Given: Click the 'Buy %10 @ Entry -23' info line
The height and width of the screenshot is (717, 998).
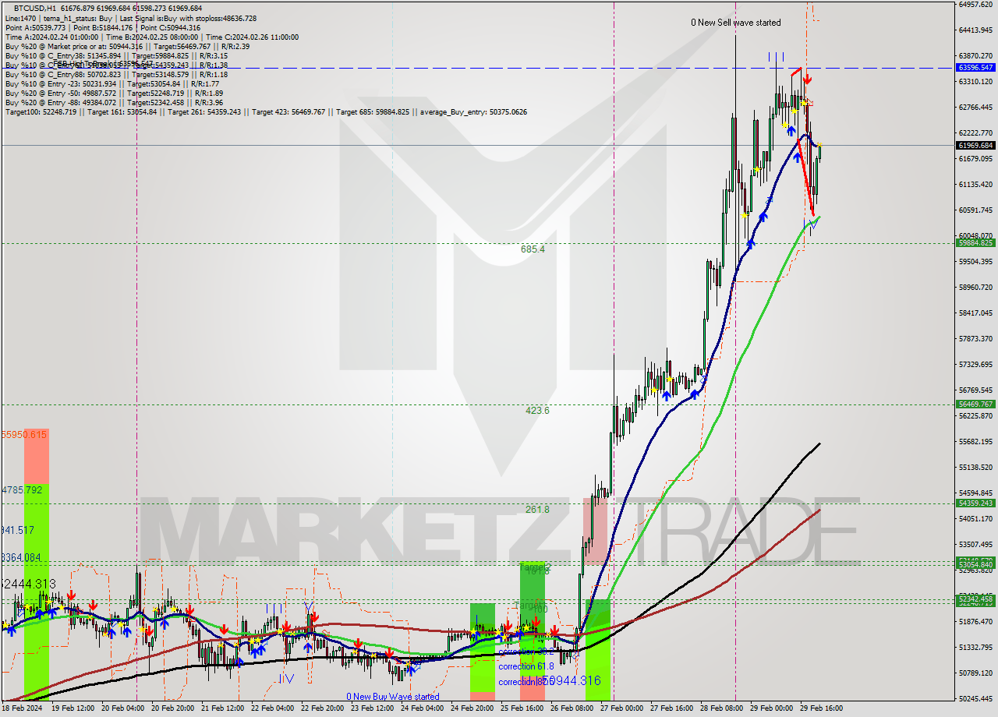Looking at the screenshot, I should (x=112, y=83).
